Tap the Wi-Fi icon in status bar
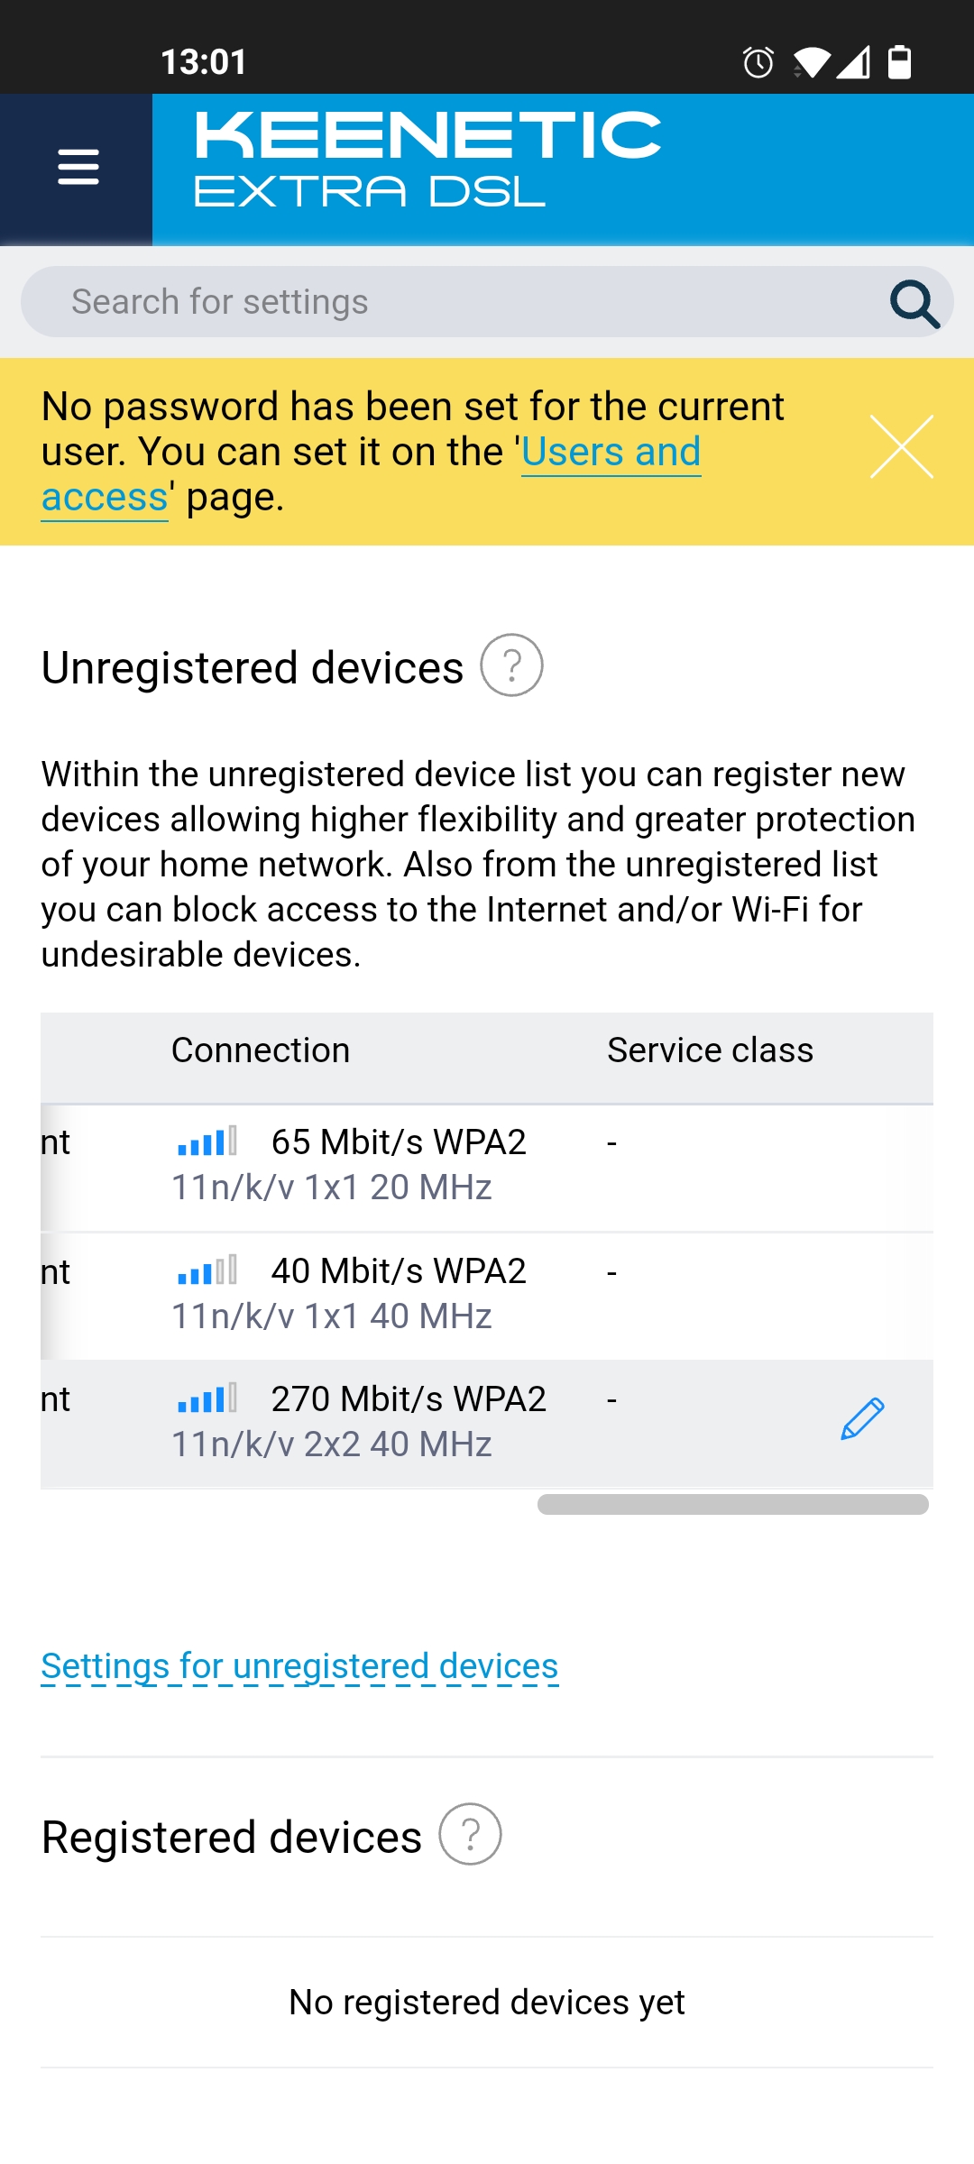Screen dimensions: 974x2164 (812, 62)
